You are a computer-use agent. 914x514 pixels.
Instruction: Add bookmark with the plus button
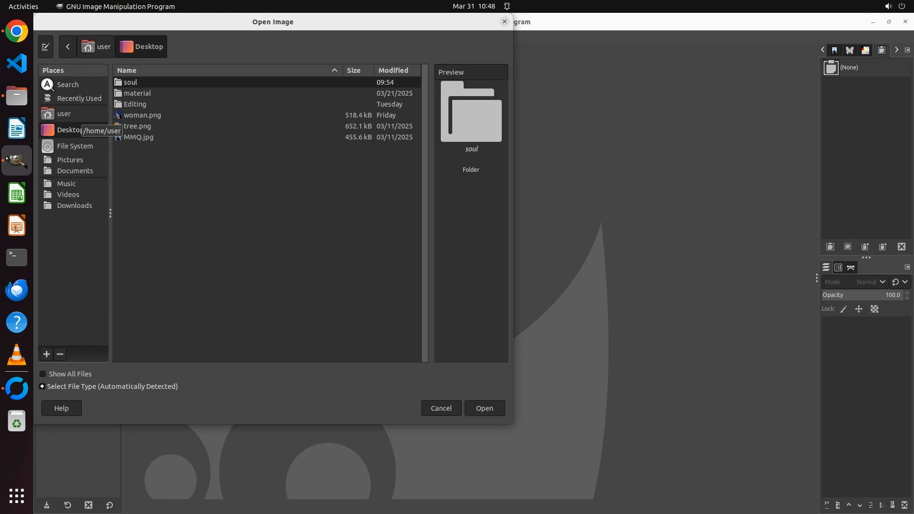47,354
